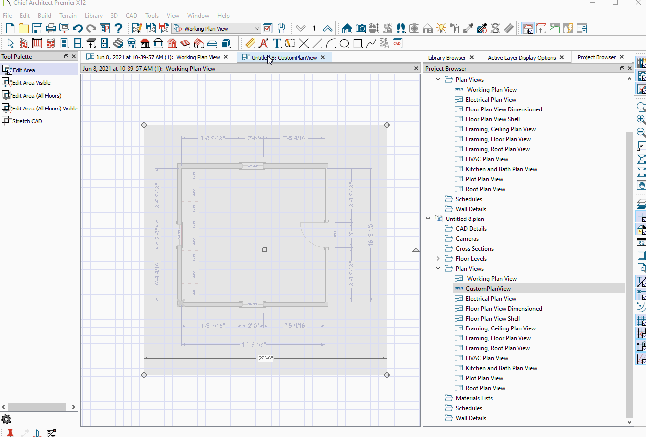Open a CAD Detail using the CAD icon
646x437 pixels.
pos(397,44)
